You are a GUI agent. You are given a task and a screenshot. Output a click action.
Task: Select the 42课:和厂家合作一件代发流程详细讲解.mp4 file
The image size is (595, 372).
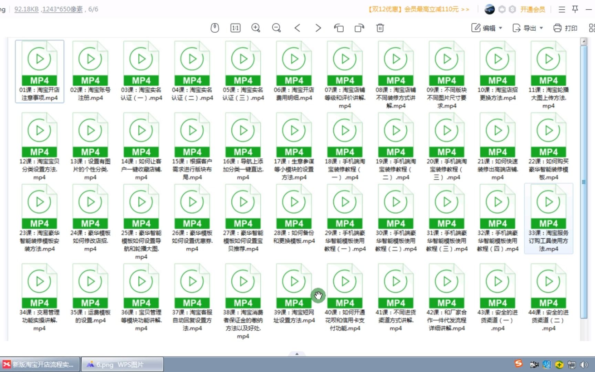click(447, 298)
